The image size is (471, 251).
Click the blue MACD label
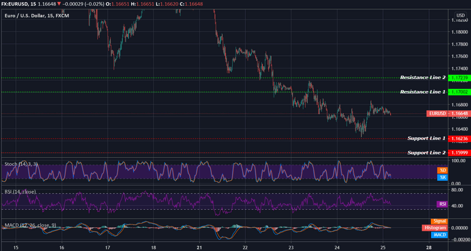439,235
